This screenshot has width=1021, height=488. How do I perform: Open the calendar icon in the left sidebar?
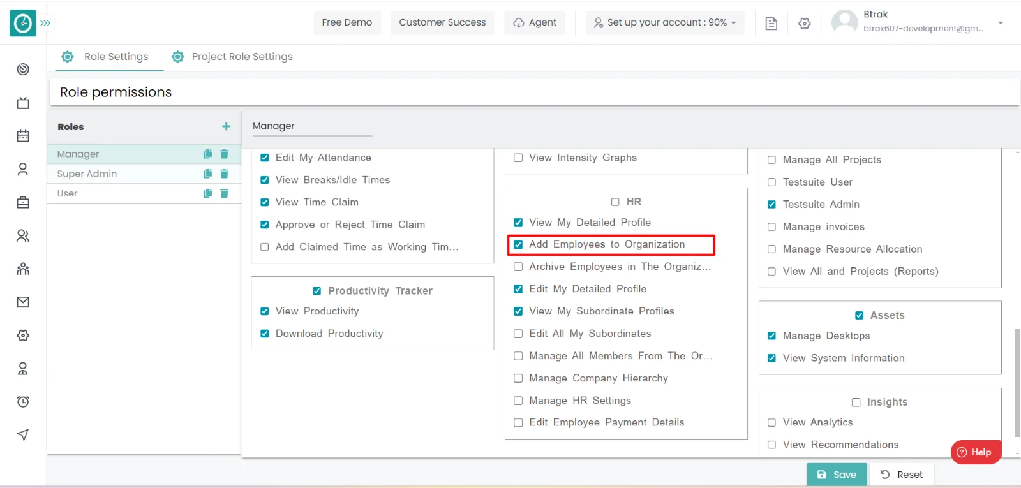(x=23, y=136)
